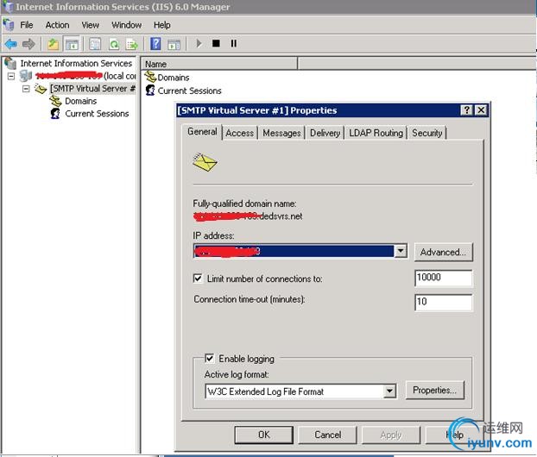
Task: Open the File menu
Action: click(27, 25)
